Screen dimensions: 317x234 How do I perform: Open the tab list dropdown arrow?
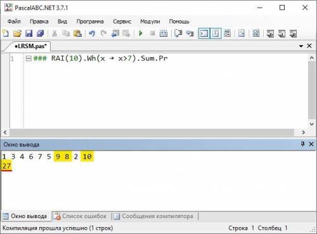(301, 46)
